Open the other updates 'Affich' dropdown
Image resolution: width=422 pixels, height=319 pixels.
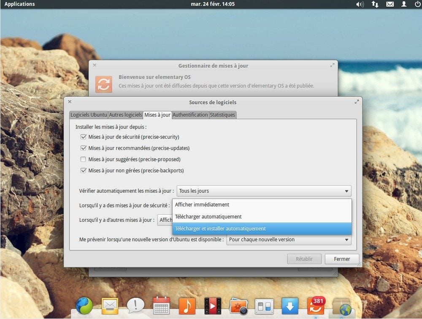point(165,220)
